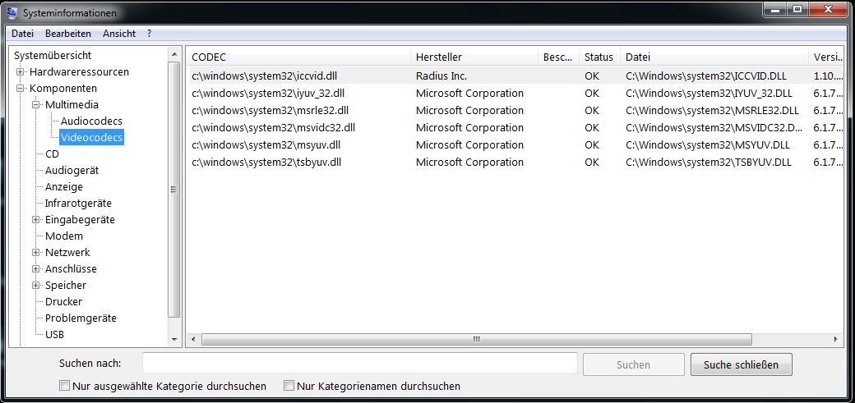Click the tree scrollbar down arrow
Viewport: 855px width, 403px height.
click(x=173, y=338)
